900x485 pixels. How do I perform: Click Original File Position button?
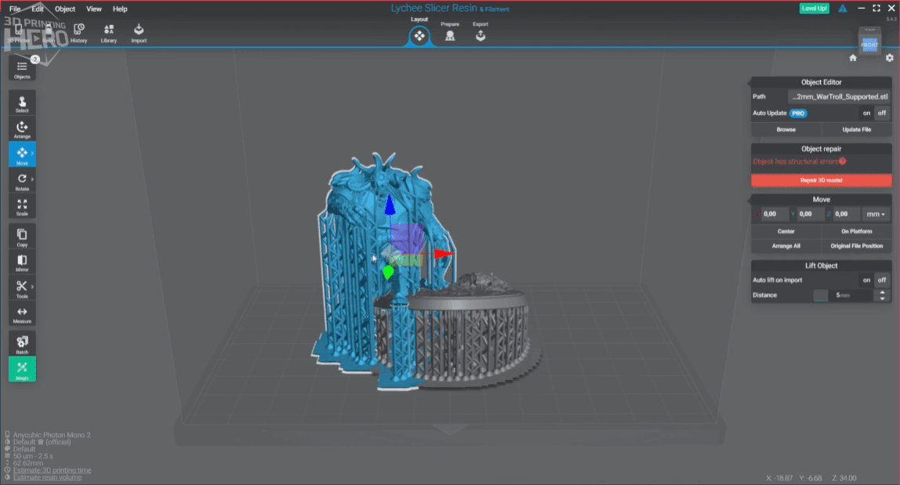coord(856,246)
